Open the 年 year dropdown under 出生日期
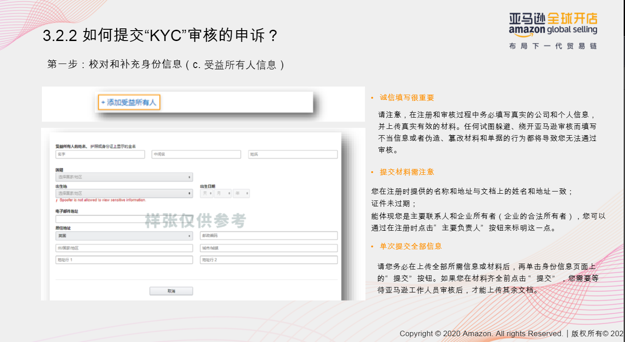 pyautogui.click(x=241, y=193)
